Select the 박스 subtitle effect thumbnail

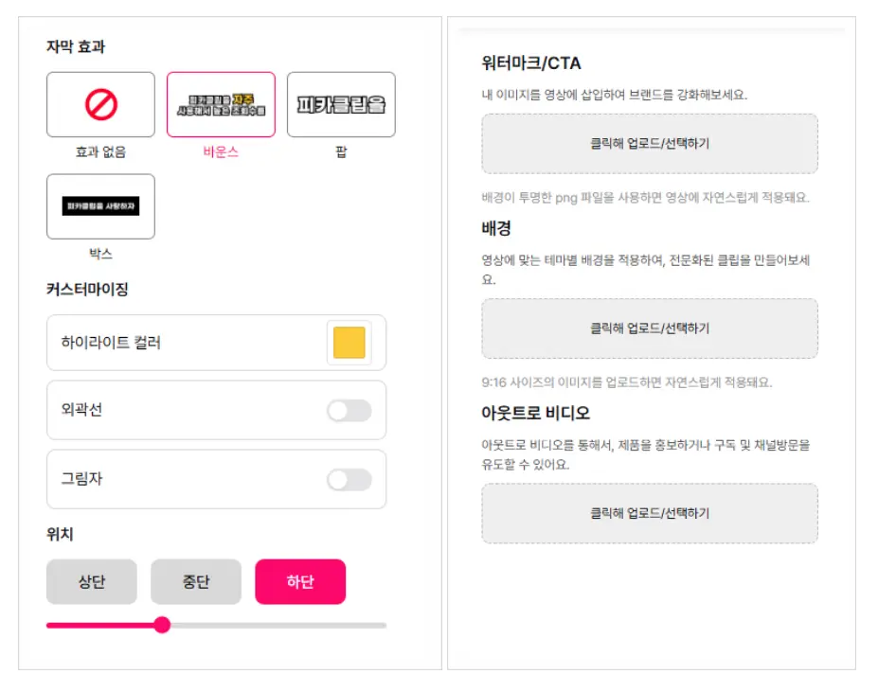[100, 206]
